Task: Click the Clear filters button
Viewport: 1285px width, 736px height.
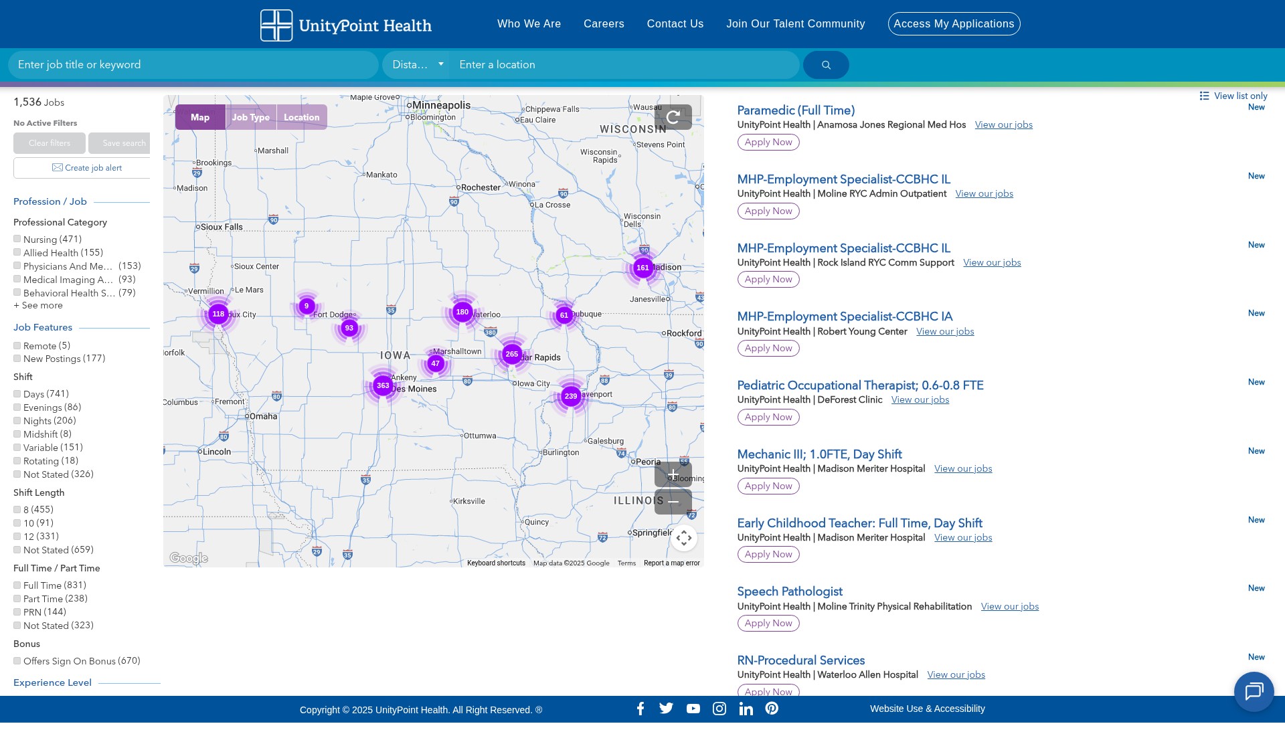Action: 50,143
